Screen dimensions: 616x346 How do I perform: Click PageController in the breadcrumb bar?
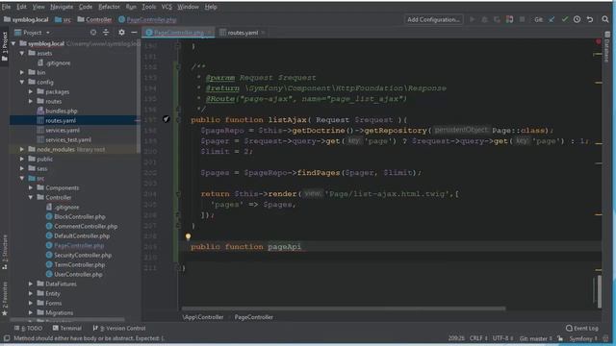(253, 317)
